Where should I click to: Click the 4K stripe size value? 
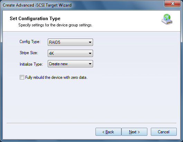pyautogui.click(x=51, y=53)
